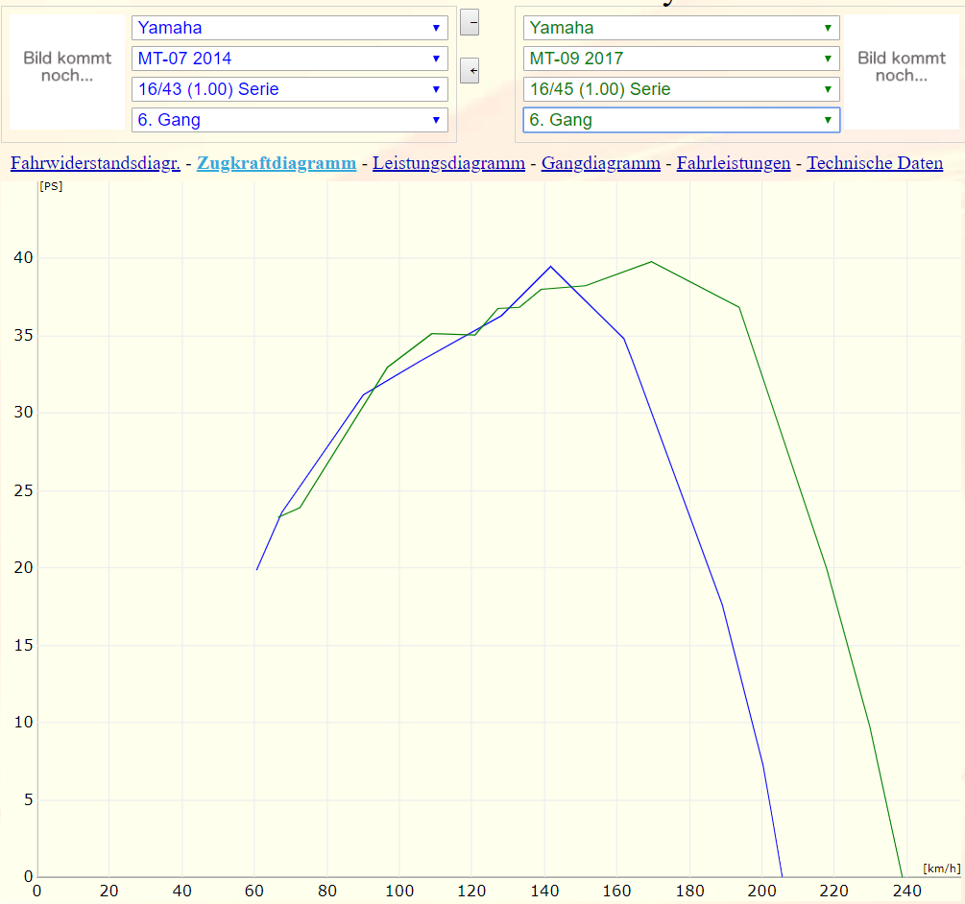Open the Gangdiagramm link
Screen dimensions: 965x904
[x=600, y=163]
